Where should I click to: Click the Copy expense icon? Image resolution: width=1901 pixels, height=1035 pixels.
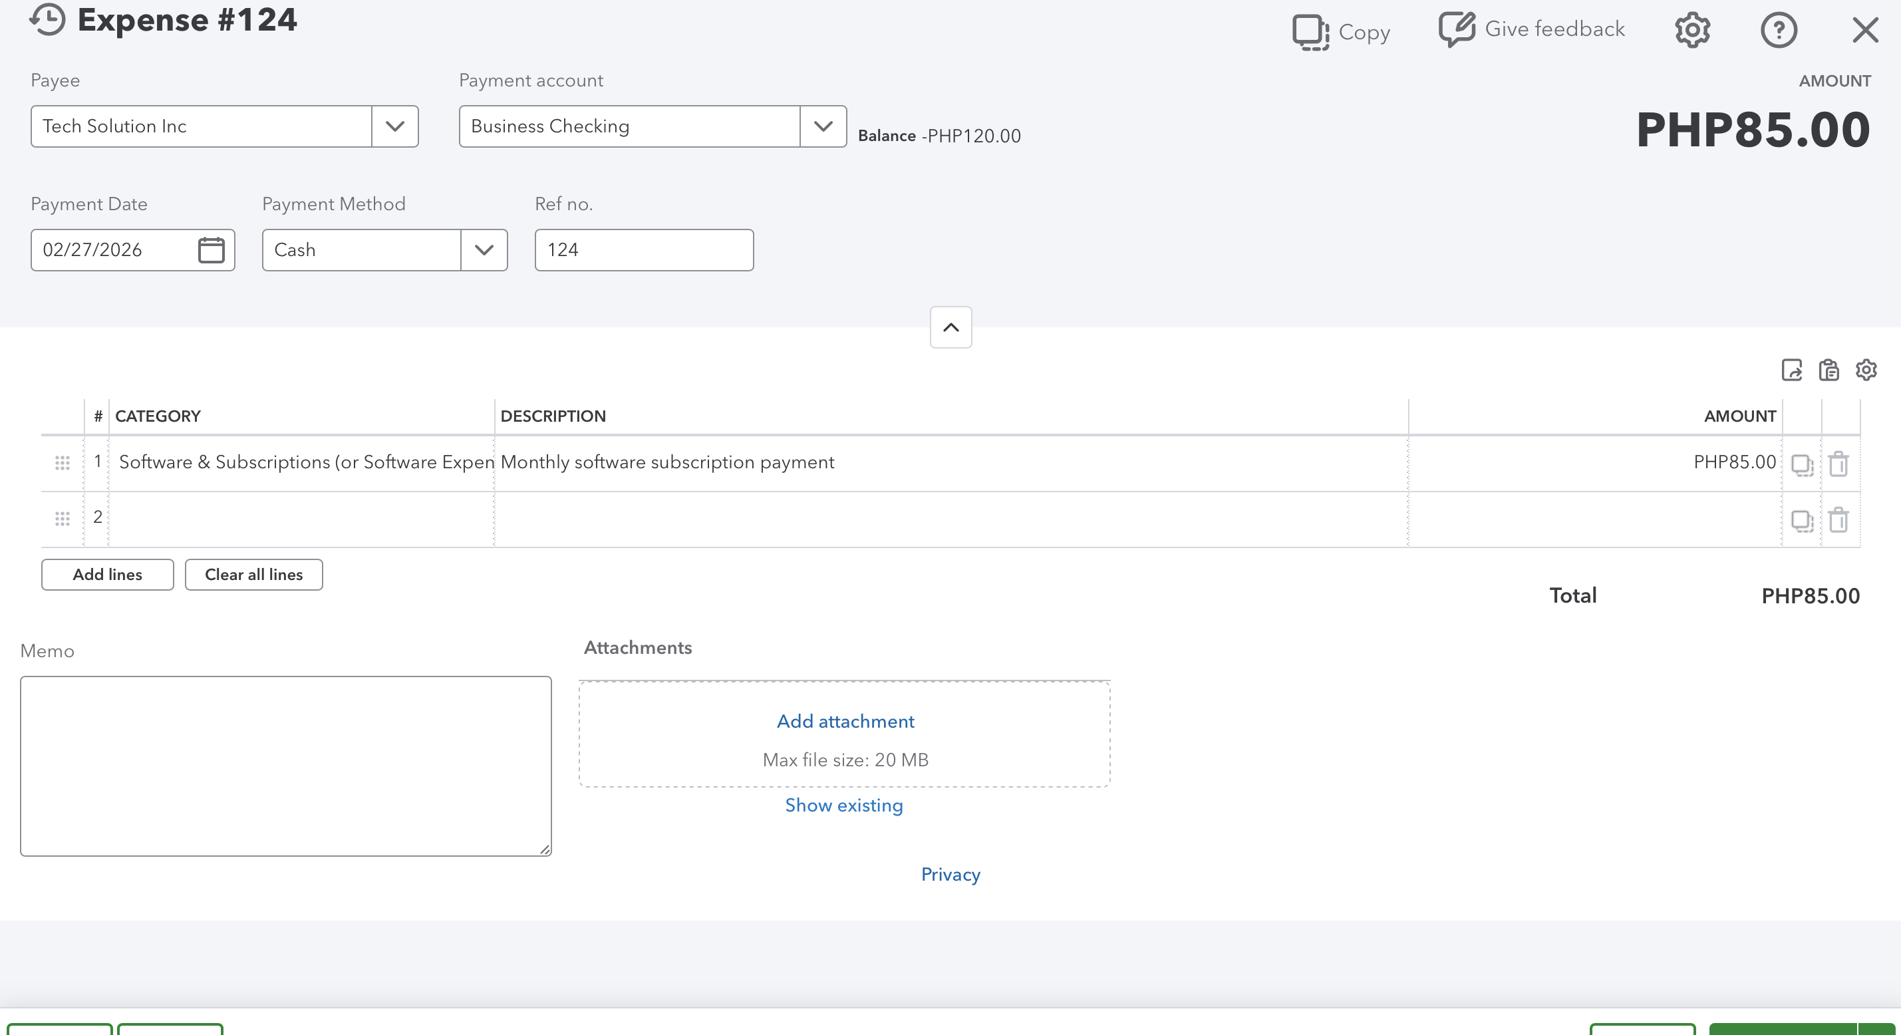(1310, 32)
